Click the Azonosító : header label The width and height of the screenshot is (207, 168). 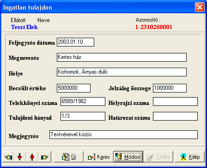coord(148,20)
